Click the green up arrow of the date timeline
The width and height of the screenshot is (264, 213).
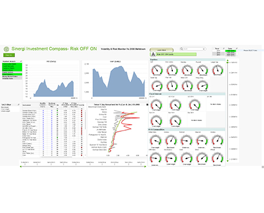point(228,61)
